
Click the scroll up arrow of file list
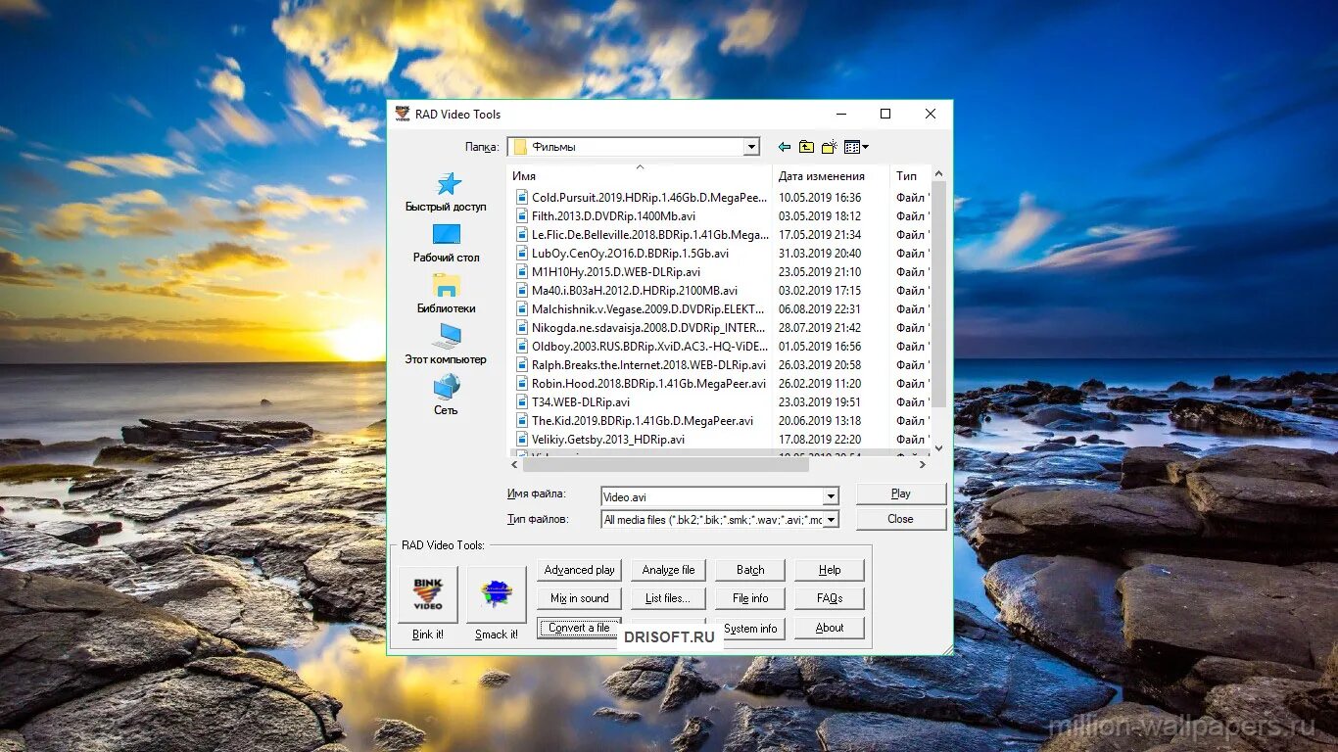pyautogui.click(x=938, y=173)
